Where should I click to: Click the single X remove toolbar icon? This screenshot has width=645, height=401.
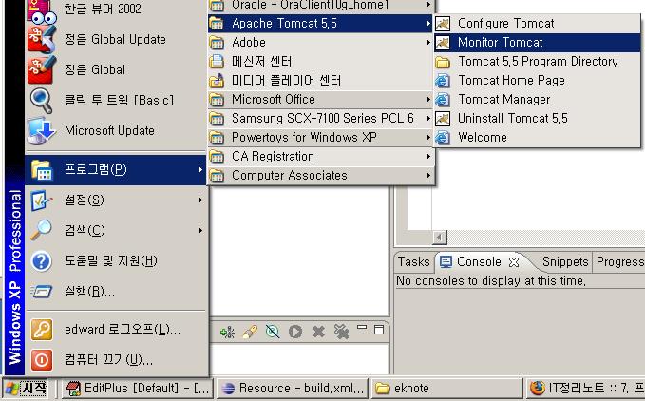pyautogui.click(x=318, y=332)
